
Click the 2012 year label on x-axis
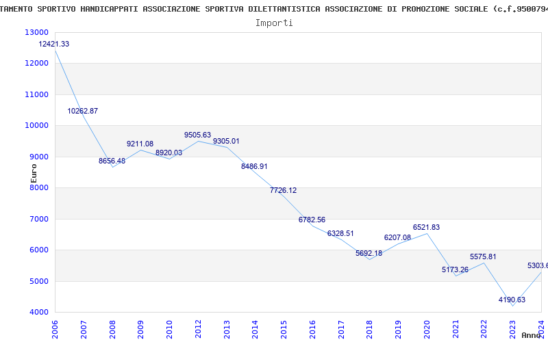coord(198,330)
